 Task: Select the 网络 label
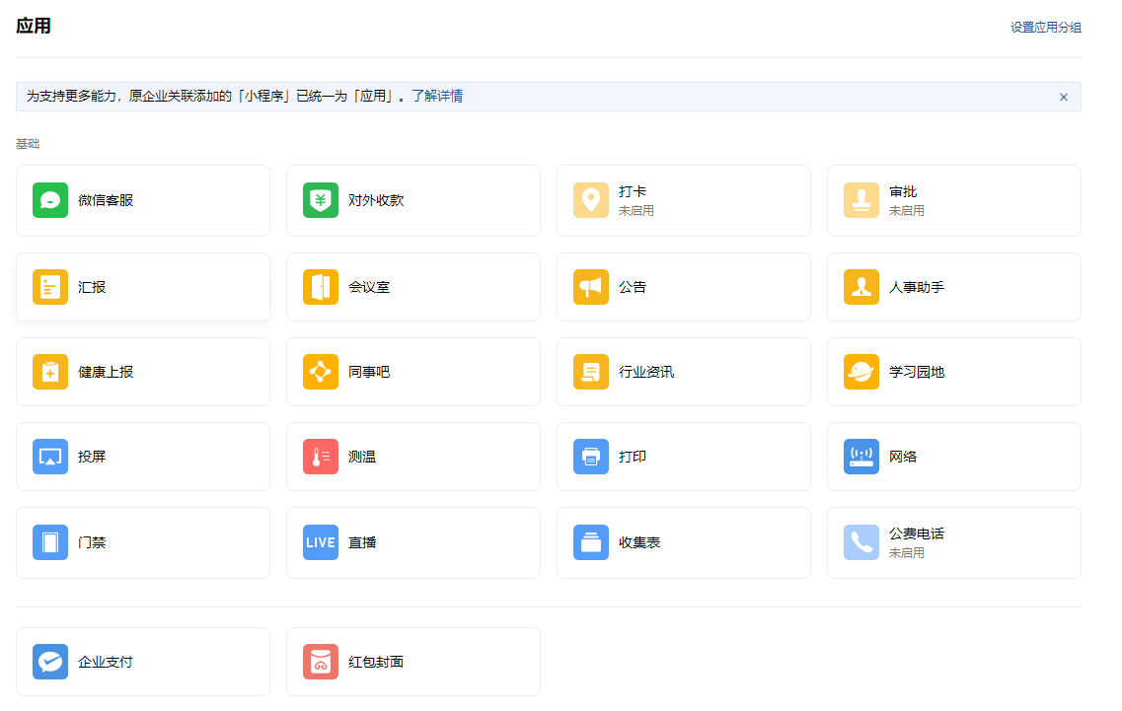[x=903, y=457]
